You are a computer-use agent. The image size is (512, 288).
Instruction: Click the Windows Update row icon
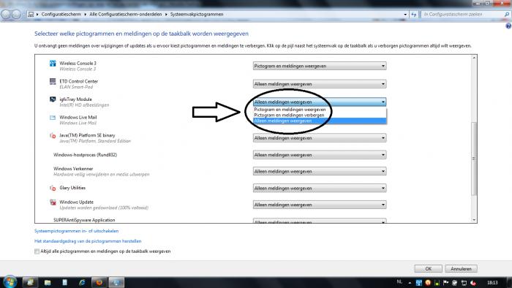pyautogui.click(x=53, y=202)
